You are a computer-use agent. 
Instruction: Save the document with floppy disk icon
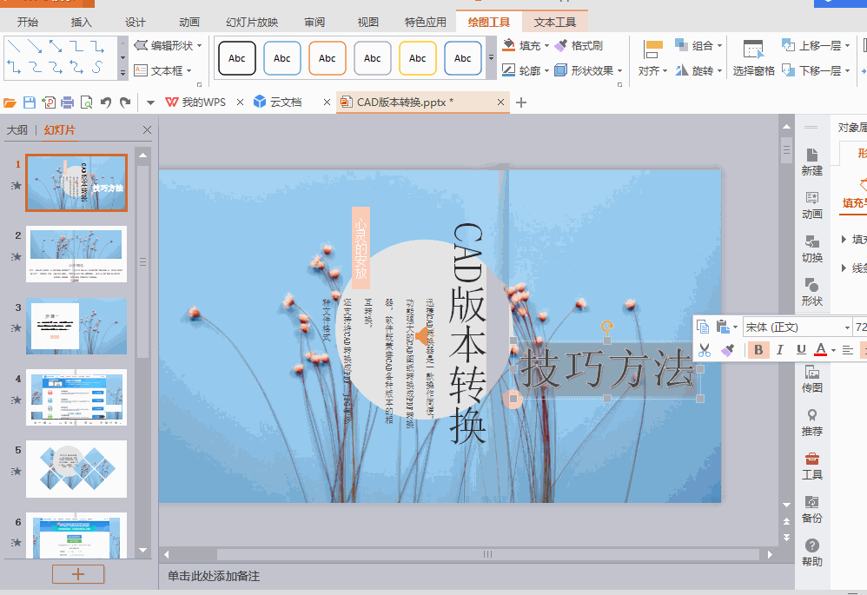point(30,102)
